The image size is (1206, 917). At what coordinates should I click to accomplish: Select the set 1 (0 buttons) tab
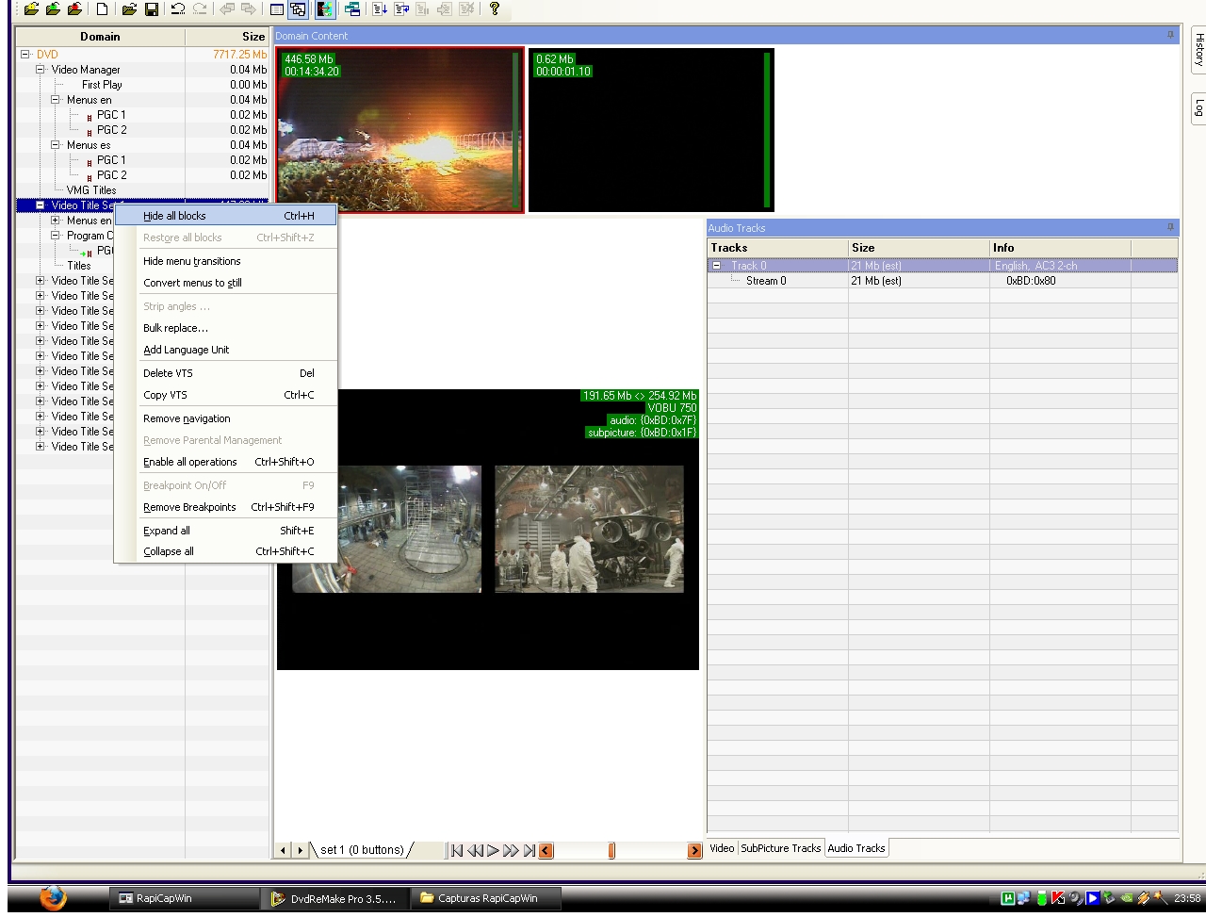362,850
